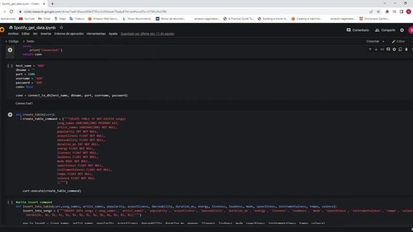The width and height of the screenshot is (413, 232).
Task: Click the 'port = 3306' code line
Action: [x=25, y=74]
